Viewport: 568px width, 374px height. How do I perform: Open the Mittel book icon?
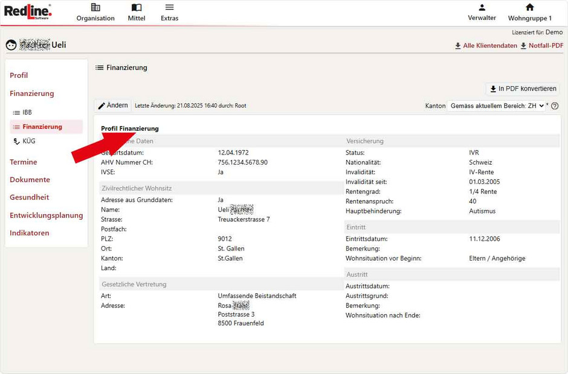click(137, 8)
